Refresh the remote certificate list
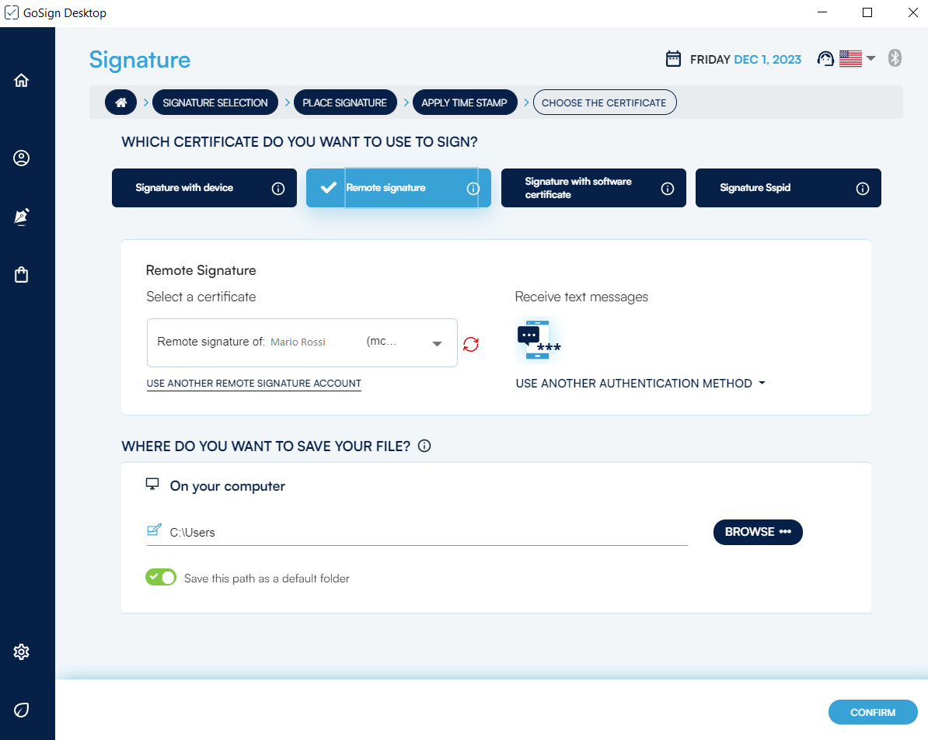Image resolution: width=928 pixels, height=740 pixels. point(471,343)
